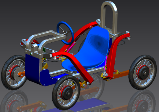Image resolution: width=159 pixels, height=112 pixels.
Task: Pick the red coil spring near rear axle
Action: 116,71
